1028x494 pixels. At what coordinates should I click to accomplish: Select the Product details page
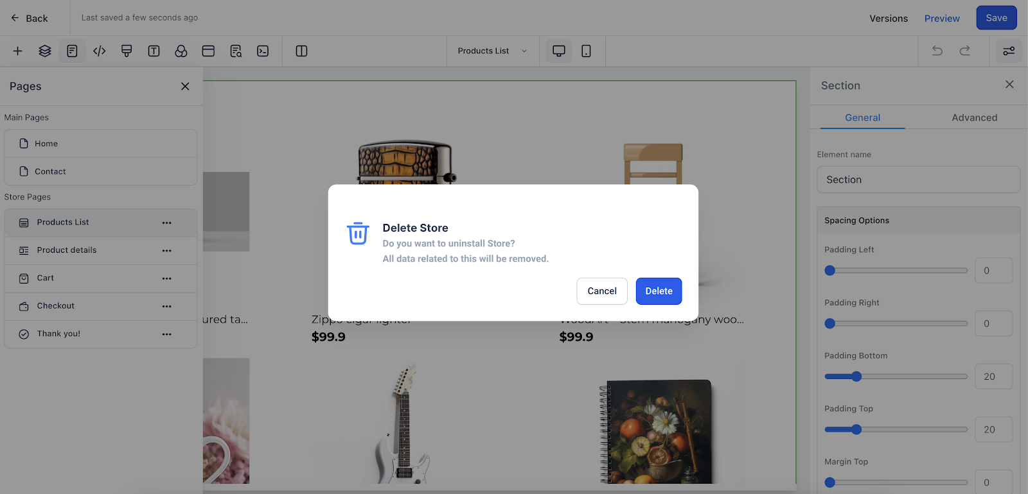(101, 250)
